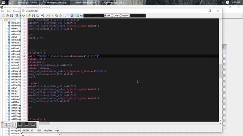The image size is (243, 136).
Task: Select rmCredits room in resource tree
Action: [15, 97]
